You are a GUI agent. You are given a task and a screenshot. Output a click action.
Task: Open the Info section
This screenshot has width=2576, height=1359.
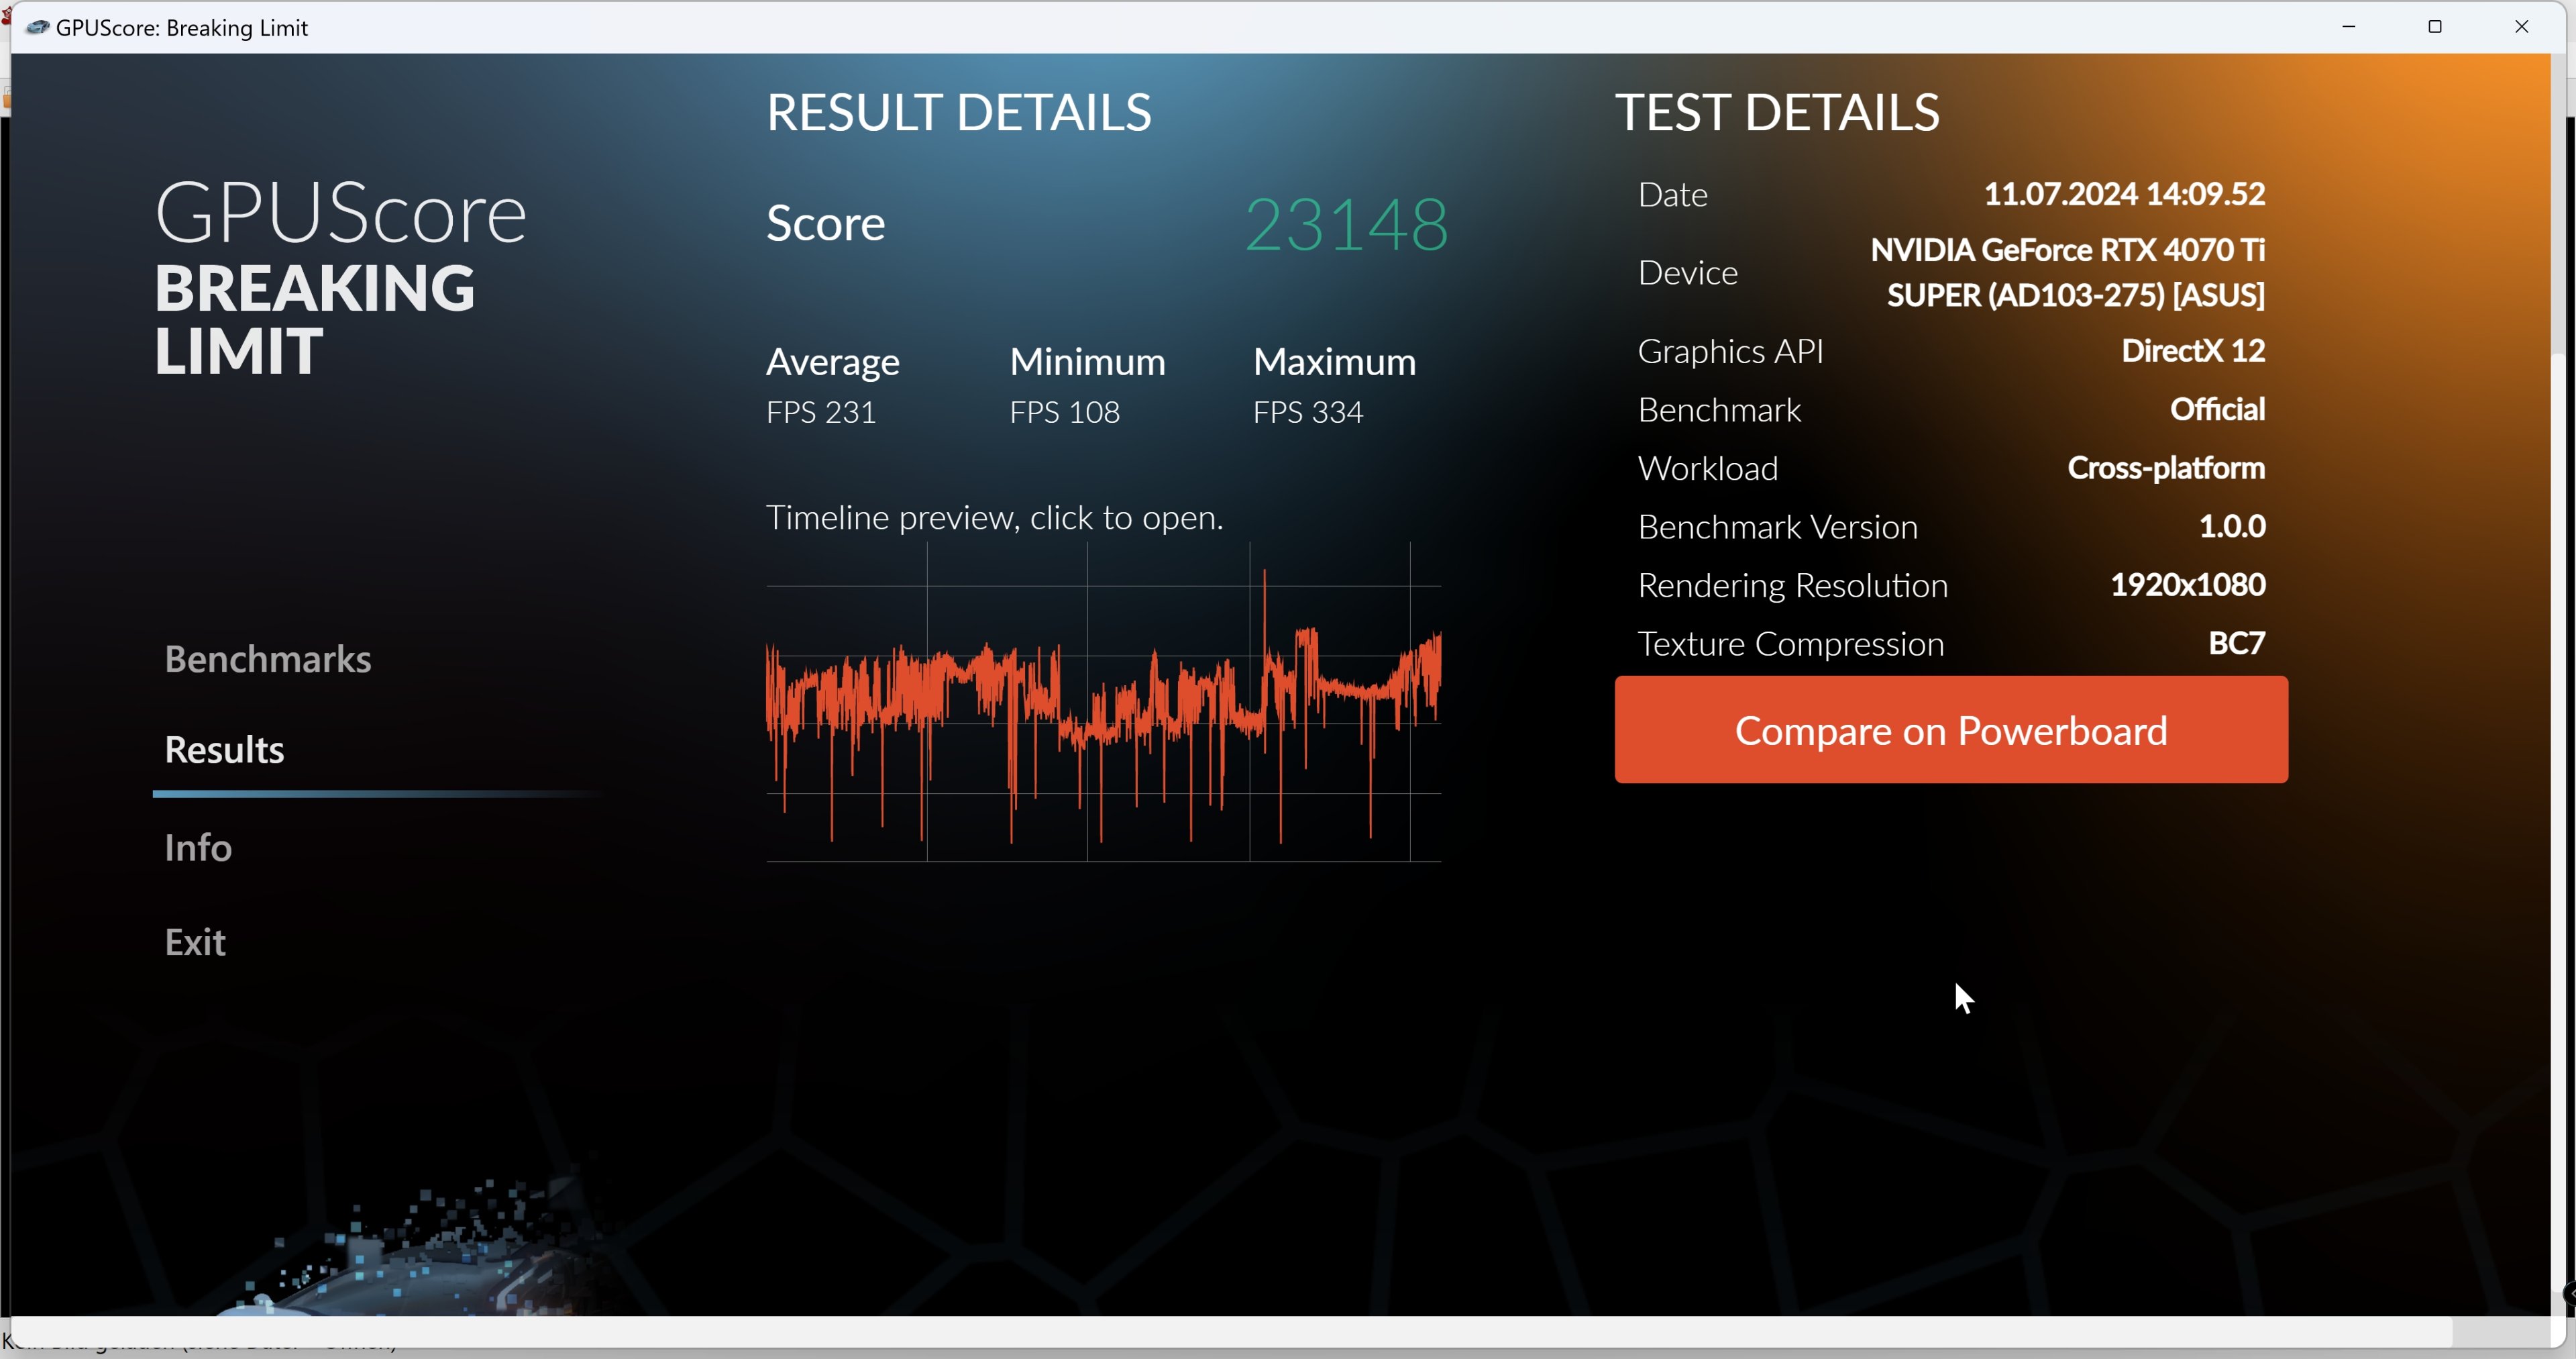pos(198,848)
